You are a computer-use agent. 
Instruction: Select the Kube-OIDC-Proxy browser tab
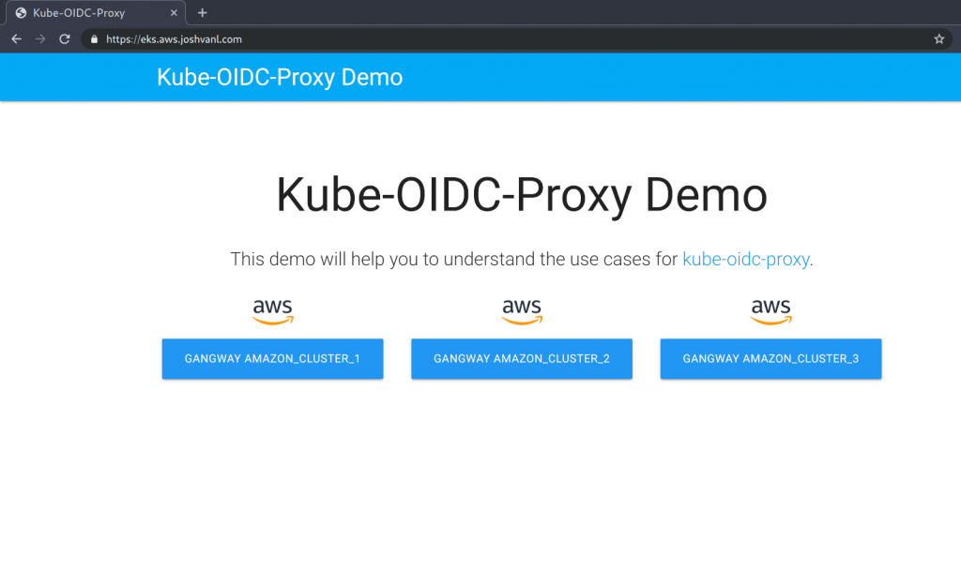96,13
